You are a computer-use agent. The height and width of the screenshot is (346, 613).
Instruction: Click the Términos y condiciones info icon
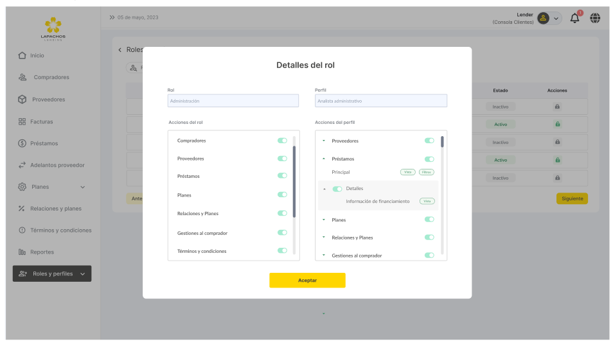pos(22,230)
